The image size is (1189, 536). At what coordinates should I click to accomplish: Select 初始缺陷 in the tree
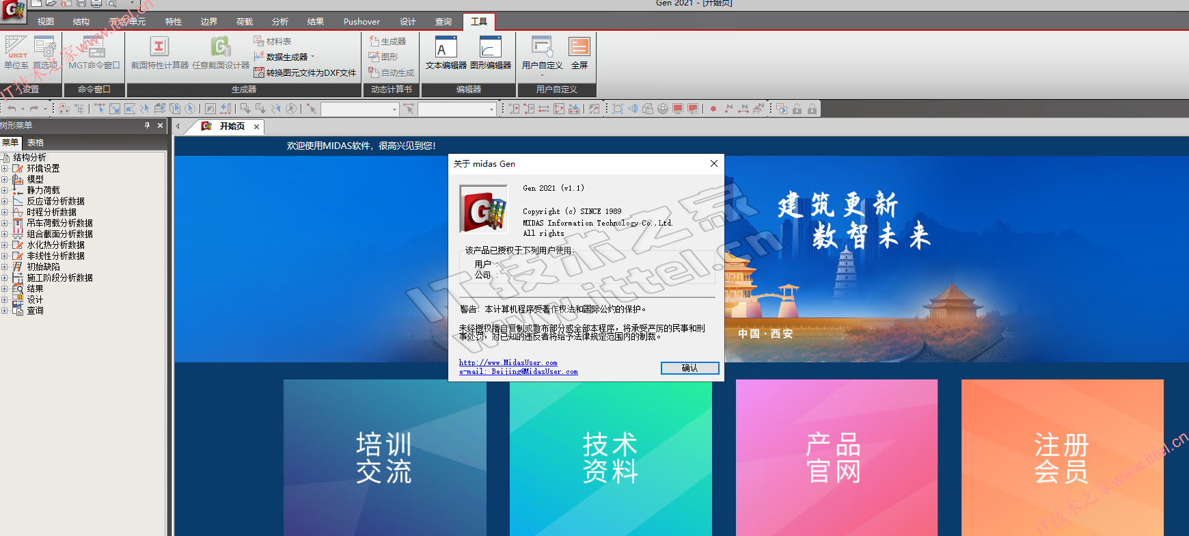pos(43,267)
